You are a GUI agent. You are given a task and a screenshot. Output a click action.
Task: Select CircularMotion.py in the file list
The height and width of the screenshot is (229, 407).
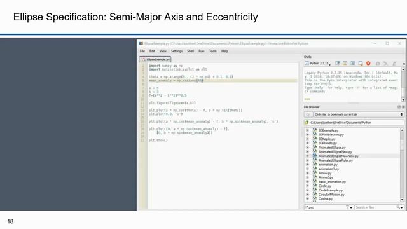pyautogui.click(x=331, y=195)
